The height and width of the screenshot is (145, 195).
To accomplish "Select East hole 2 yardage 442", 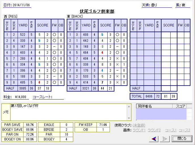I will pyautogui.click(x=86, y=41).
